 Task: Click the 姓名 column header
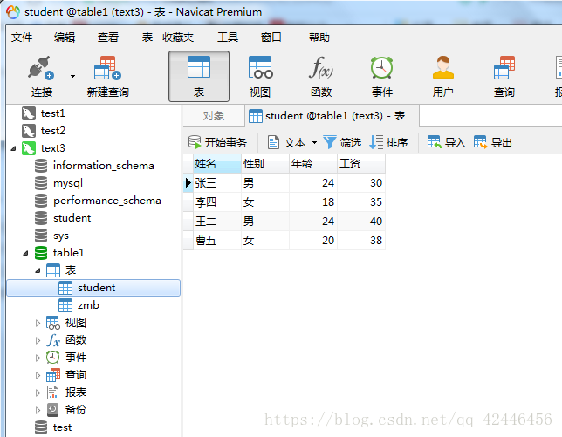(x=217, y=164)
